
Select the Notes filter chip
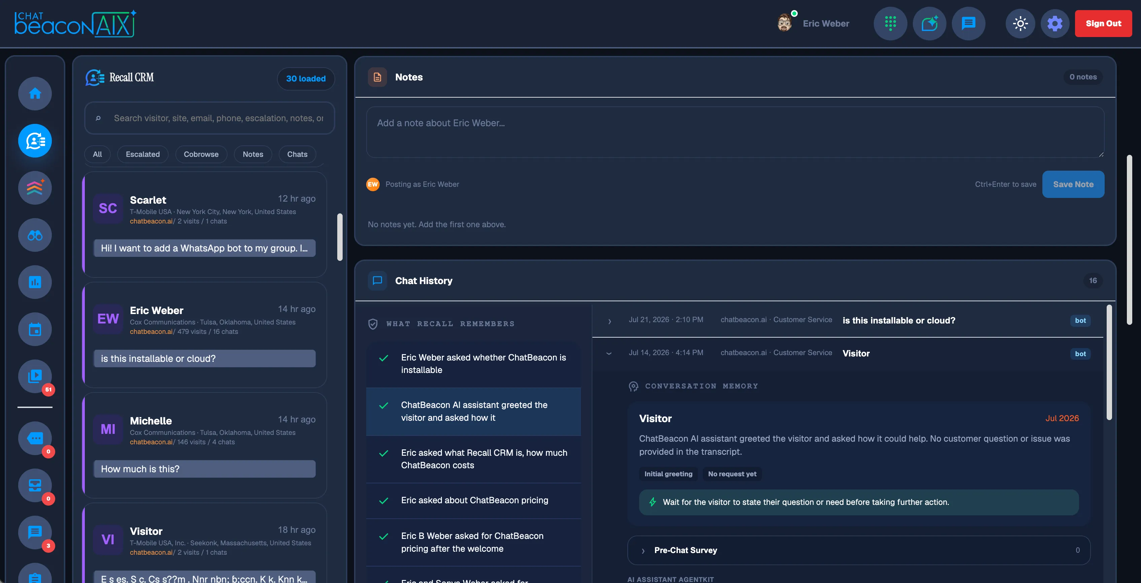tap(253, 154)
